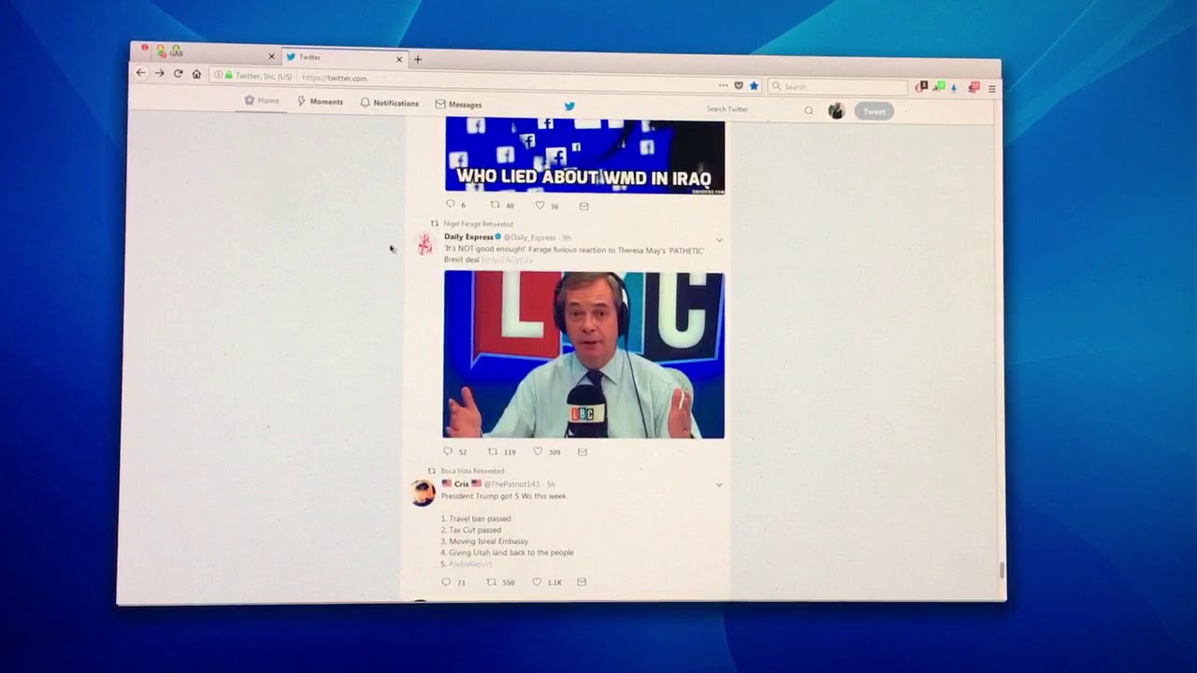The width and height of the screenshot is (1197, 673).
Task: Open the #JobsReport hashtag
Action: point(469,564)
